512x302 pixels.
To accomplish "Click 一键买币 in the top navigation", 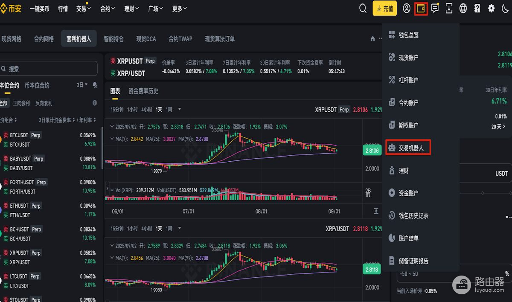I will (39, 9).
